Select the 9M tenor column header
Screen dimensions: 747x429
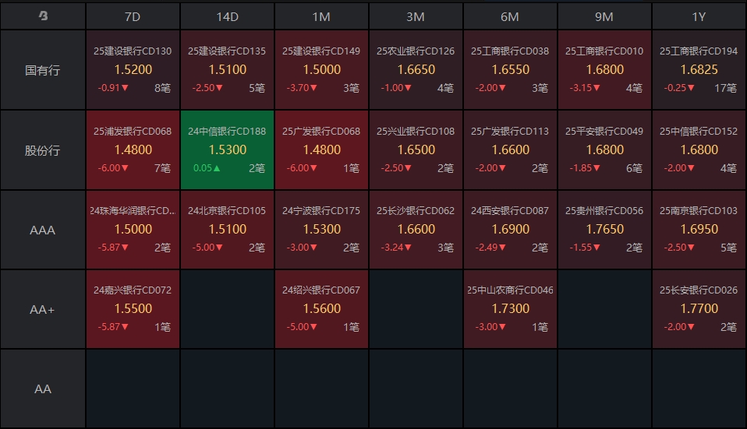click(604, 16)
